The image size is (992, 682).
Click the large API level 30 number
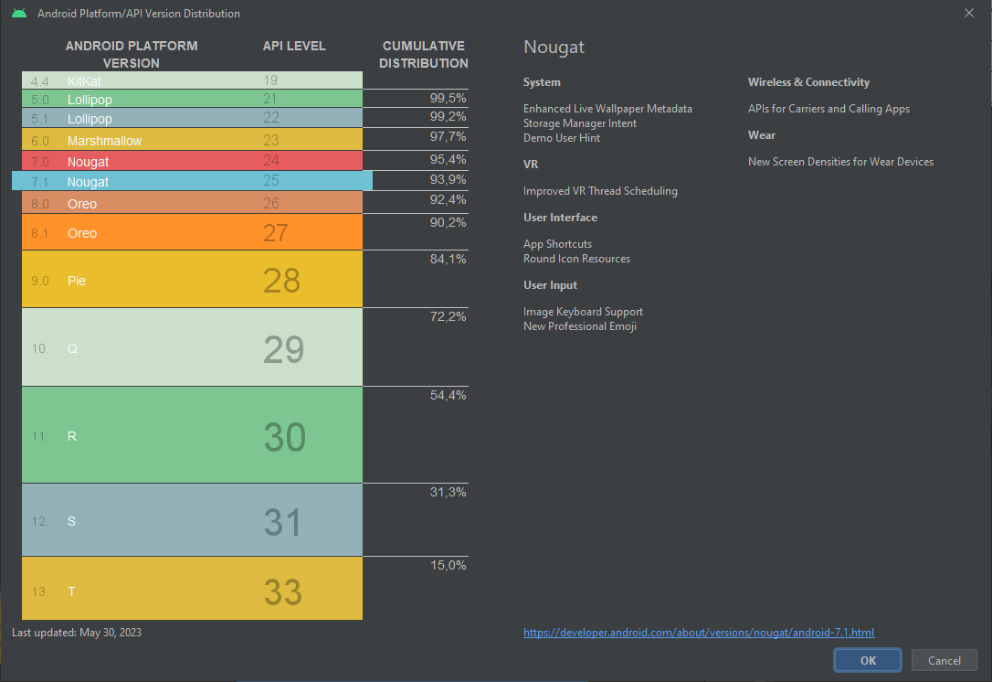pos(284,437)
